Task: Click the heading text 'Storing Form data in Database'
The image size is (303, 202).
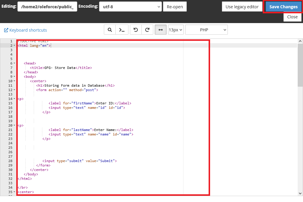Action: (74, 85)
